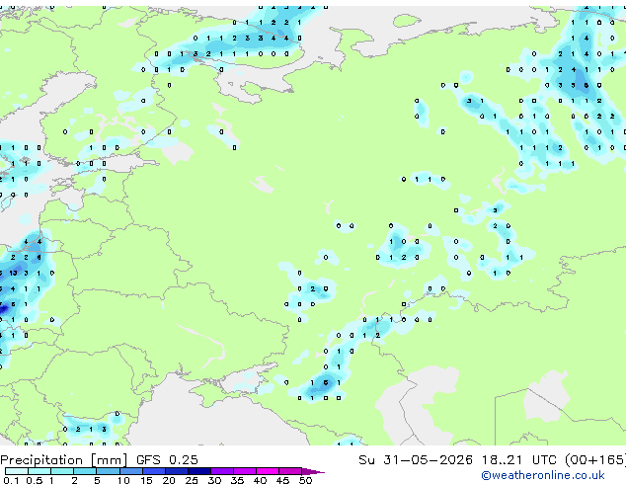This screenshot has width=626, height=484.
Task: Select the 15–20 mm legend swatch
Action: pyautogui.click(x=154, y=471)
